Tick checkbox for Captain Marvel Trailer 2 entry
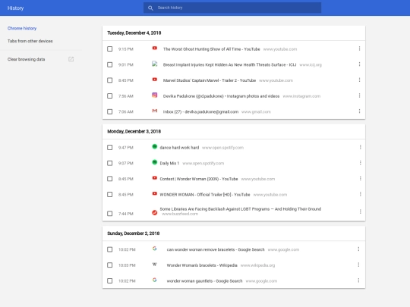This screenshot has width=410, height=307. pyautogui.click(x=110, y=80)
